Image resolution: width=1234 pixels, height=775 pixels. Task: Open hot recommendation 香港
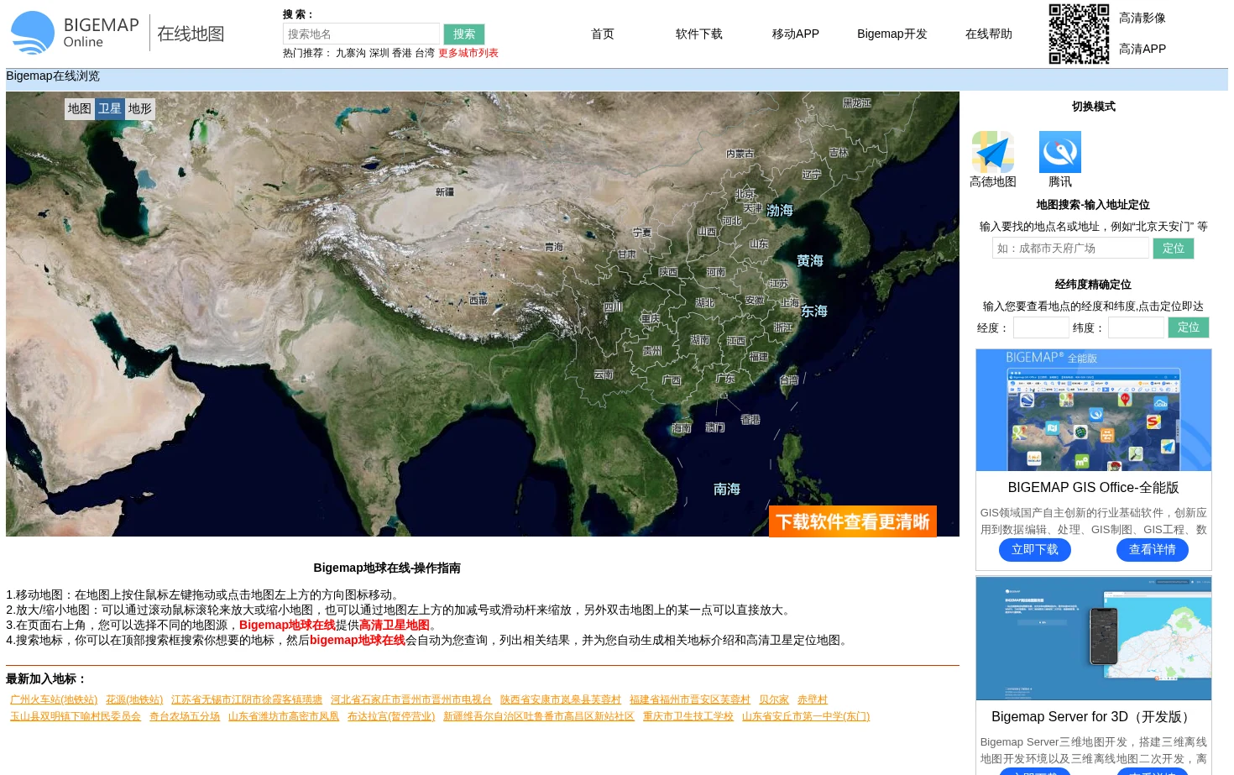point(401,53)
